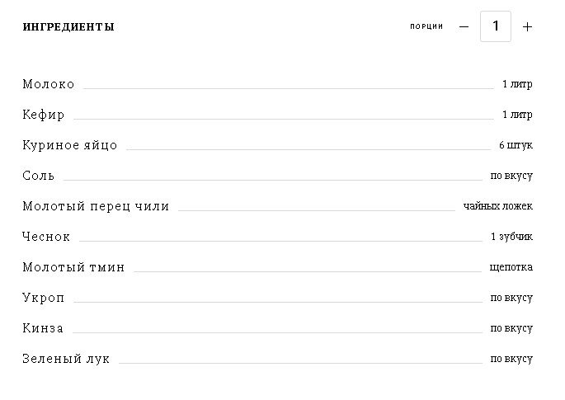Click the 6 штук egg quantity
Viewport: 565px width, 400px height.
click(516, 145)
